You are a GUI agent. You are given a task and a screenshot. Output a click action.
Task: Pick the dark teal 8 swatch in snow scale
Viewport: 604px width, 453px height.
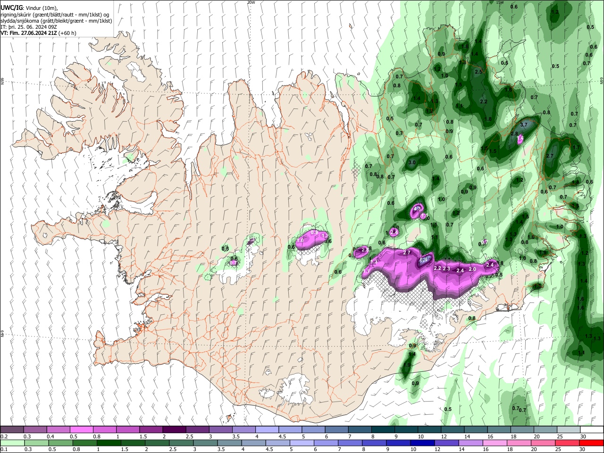(383, 430)
